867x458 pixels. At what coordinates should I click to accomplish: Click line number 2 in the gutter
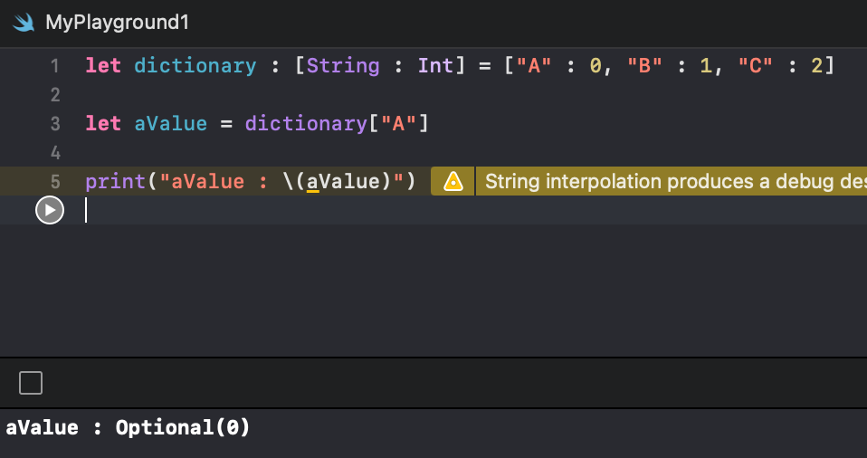54,95
